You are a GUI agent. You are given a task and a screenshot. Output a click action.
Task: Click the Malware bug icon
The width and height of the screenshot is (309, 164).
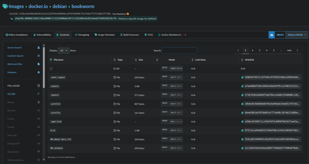coord(39,72)
